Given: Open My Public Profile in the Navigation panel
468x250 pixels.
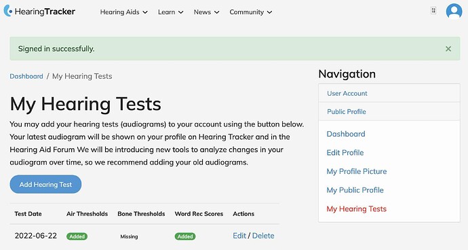Looking at the screenshot, I should pyautogui.click(x=355, y=190).
